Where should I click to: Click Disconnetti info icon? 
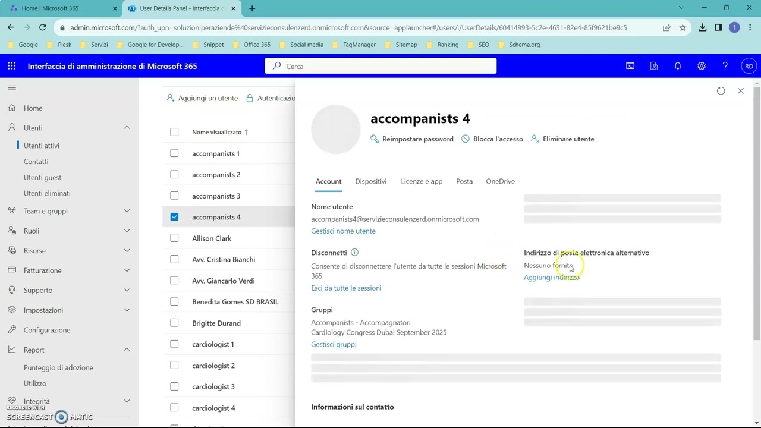pos(354,253)
